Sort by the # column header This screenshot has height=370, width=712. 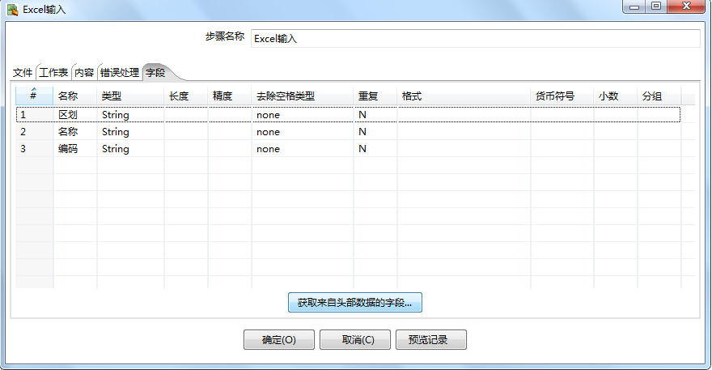[34, 96]
